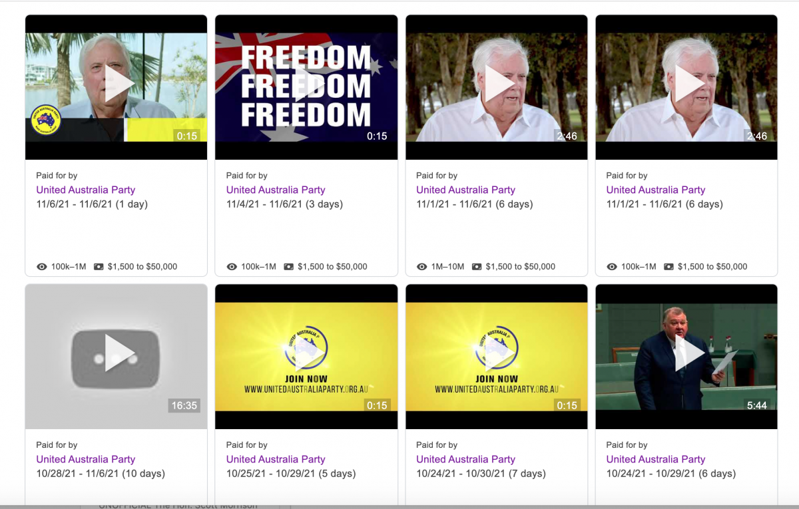
Task: Click the eye views icon on fourth ad card
Action: 612,267
